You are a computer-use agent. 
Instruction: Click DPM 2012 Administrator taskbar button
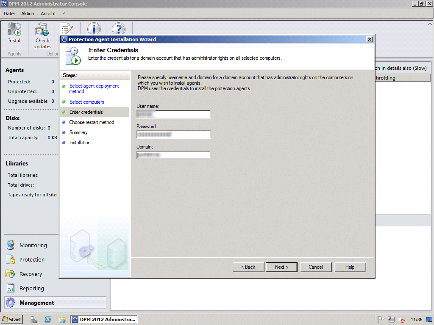coord(104,319)
